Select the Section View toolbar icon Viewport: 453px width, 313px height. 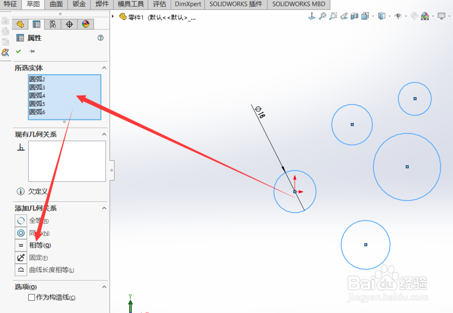click(354, 15)
